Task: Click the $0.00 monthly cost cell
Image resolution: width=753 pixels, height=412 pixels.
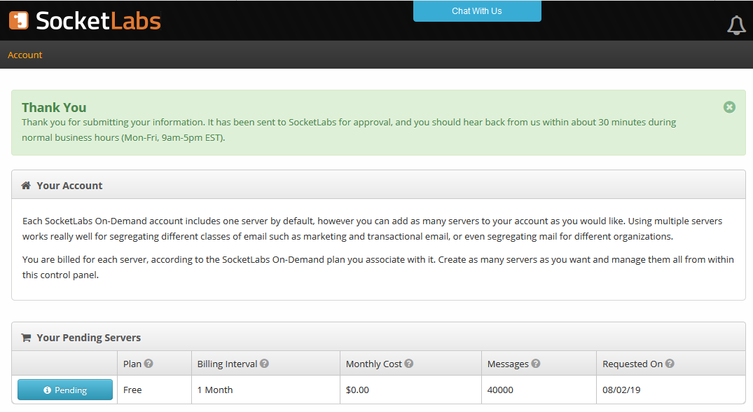Action: [410, 390]
